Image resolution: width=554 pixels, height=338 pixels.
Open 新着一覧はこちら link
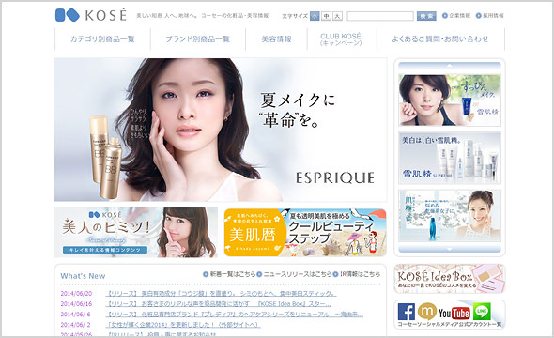pyautogui.click(x=233, y=274)
